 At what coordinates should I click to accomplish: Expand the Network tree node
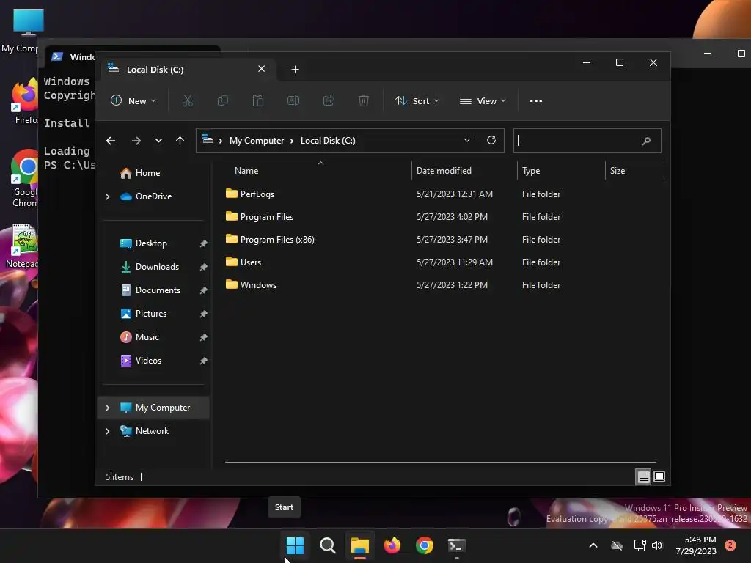107,431
